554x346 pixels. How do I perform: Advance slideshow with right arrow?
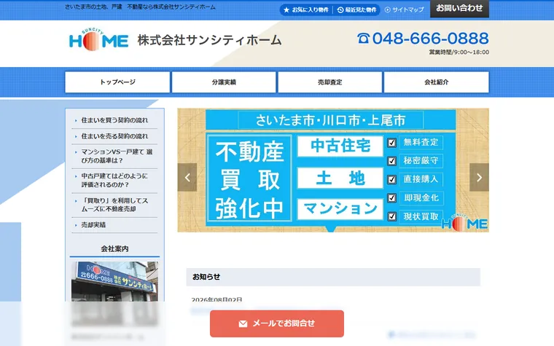[479, 177]
